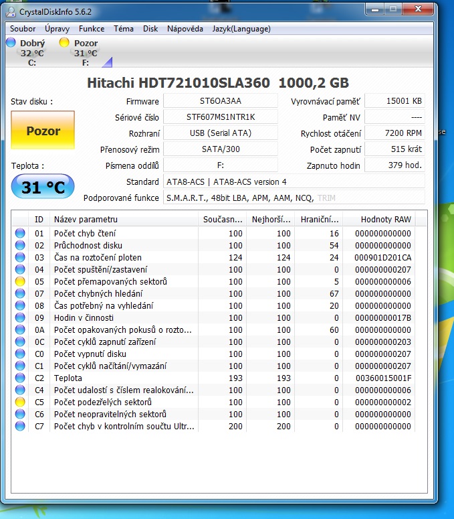Screen dimensions: 454x519
Task: Click yellow status icon for drive F:
Action: (64, 42)
